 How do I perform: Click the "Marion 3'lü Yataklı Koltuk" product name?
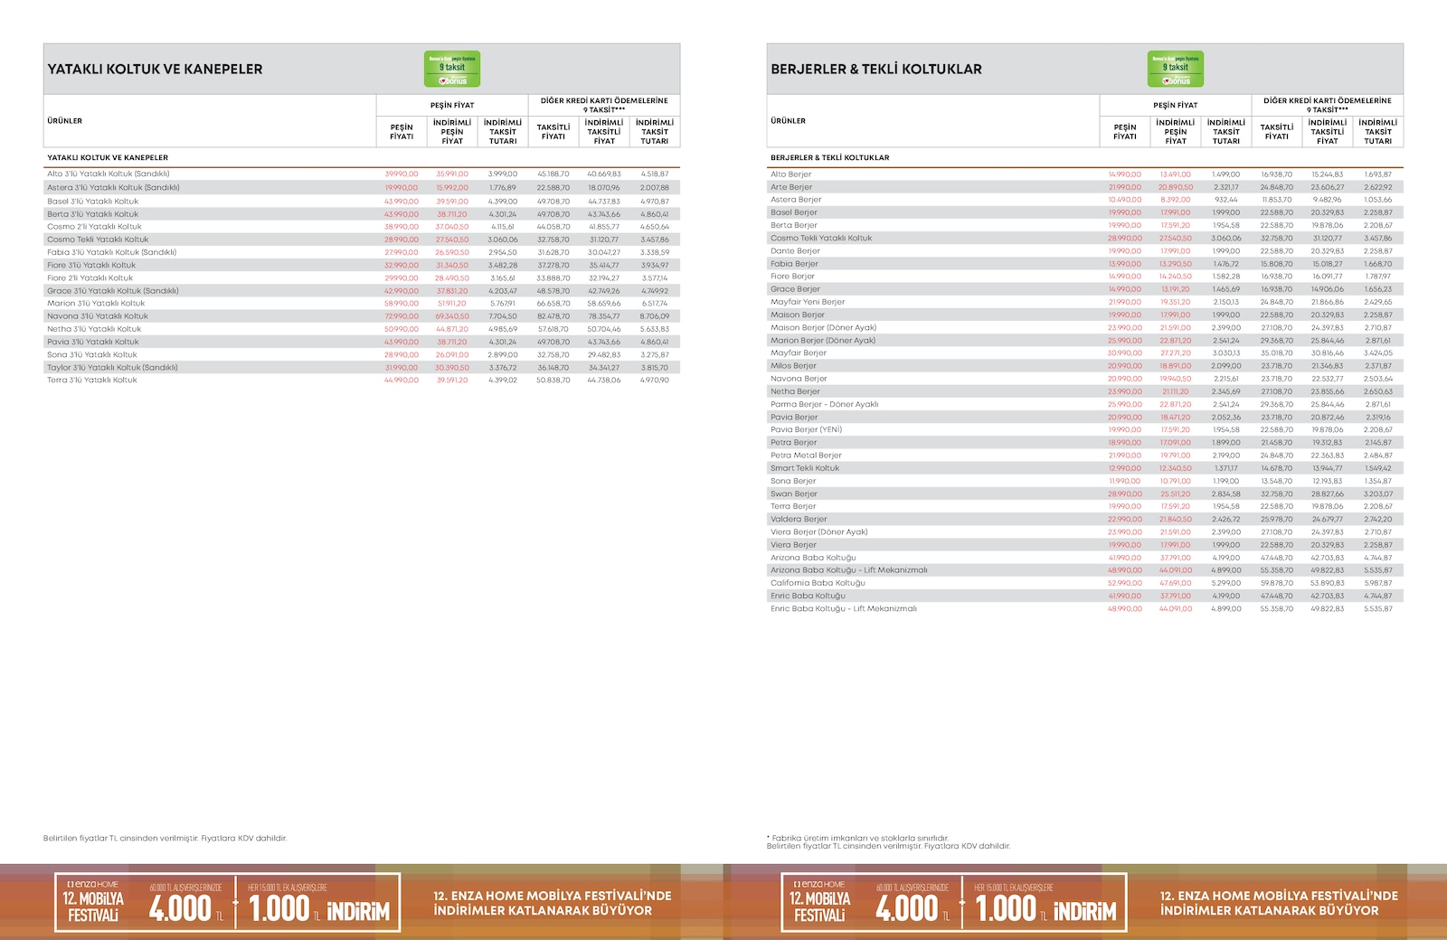tap(96, 303)
